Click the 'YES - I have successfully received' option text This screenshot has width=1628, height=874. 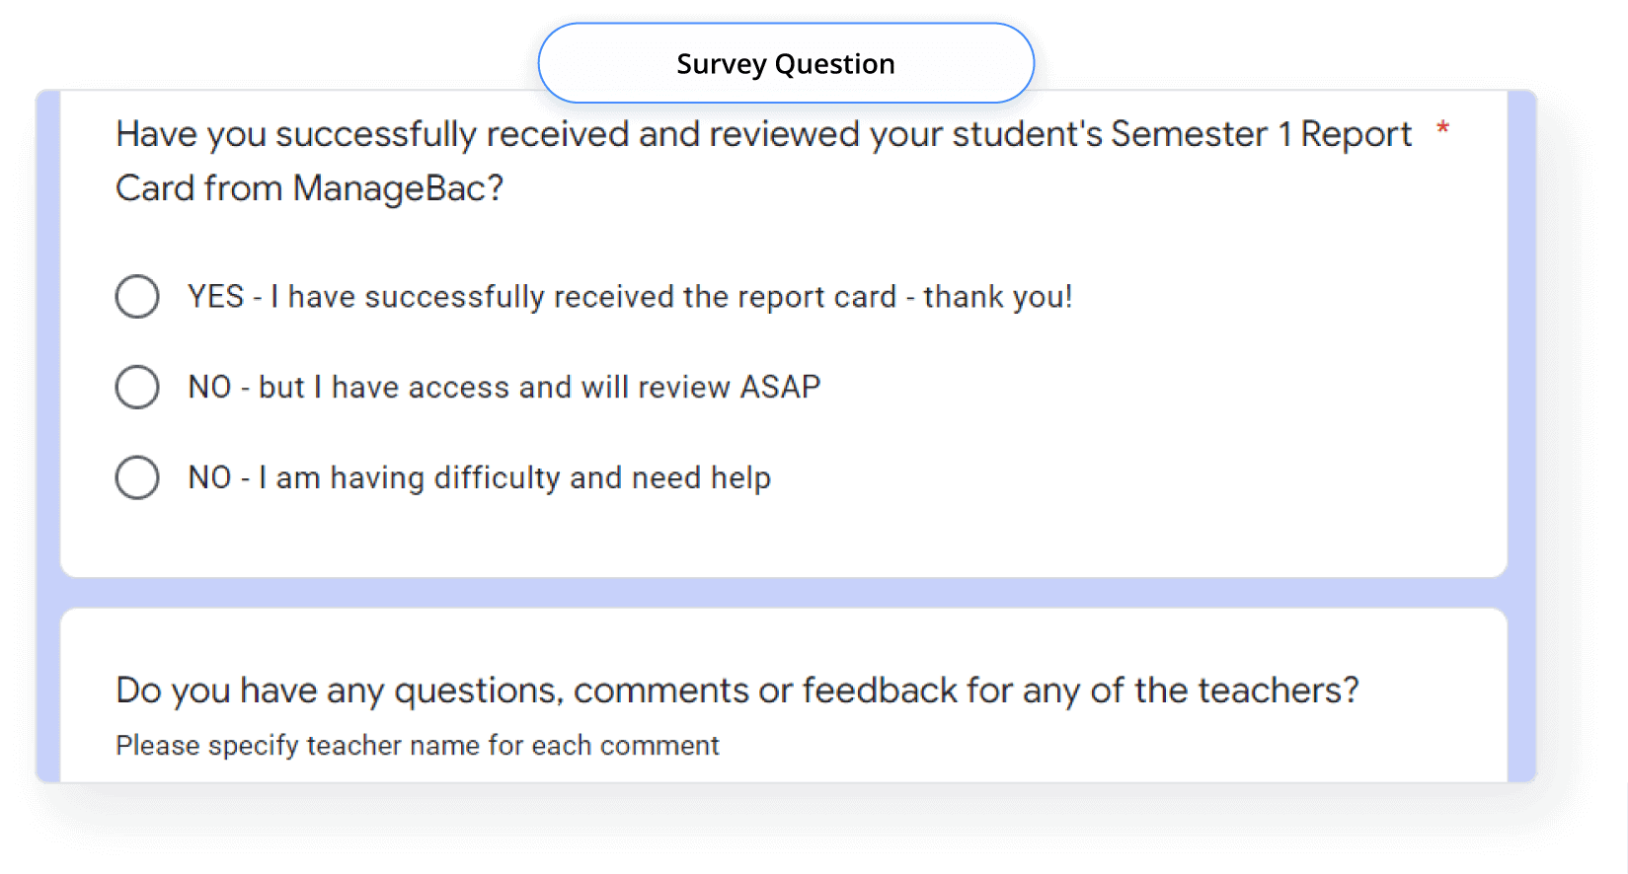pyautogui.click(x=494, y=297)
